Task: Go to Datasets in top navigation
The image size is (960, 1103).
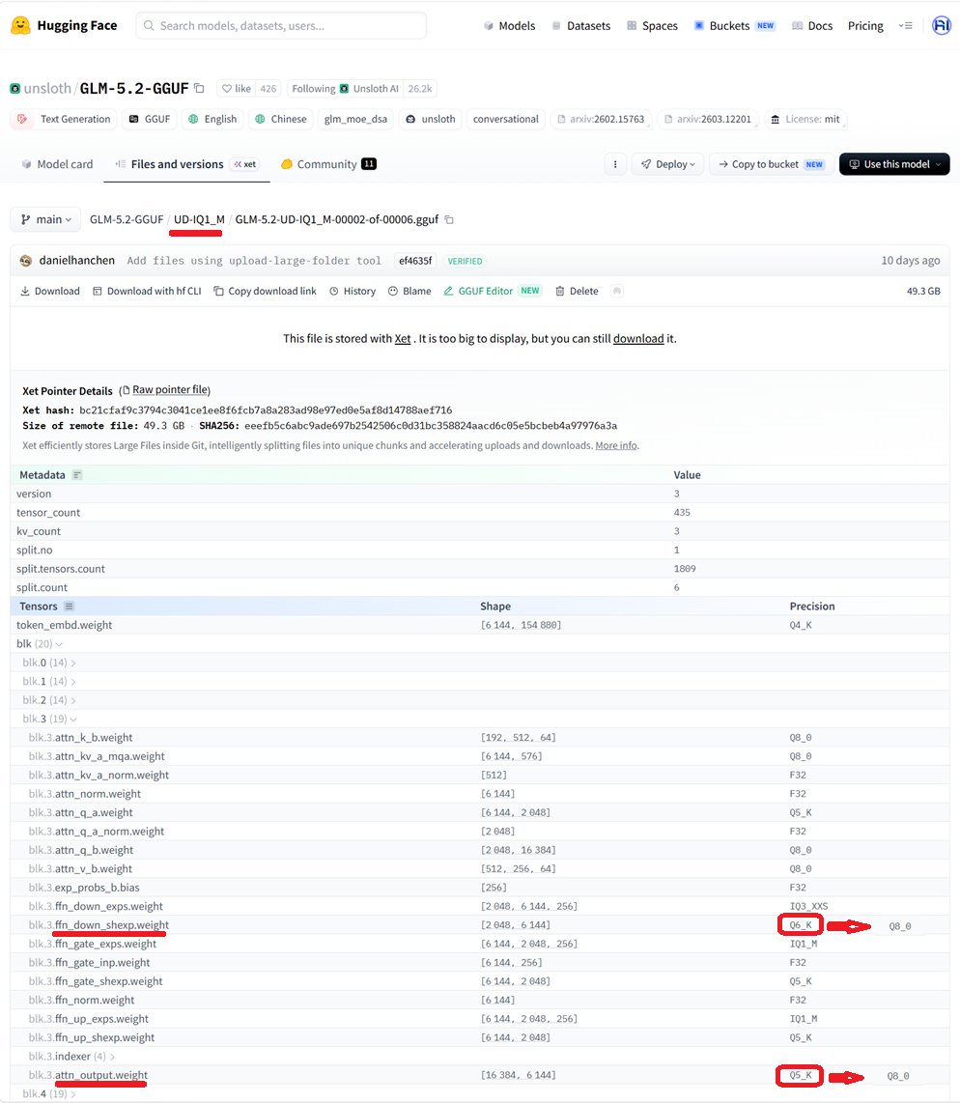Action: pyautogui.click(x=580, y=25)
